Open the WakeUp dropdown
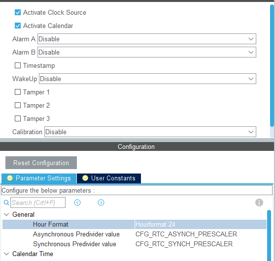 click(x=147, y=79)
